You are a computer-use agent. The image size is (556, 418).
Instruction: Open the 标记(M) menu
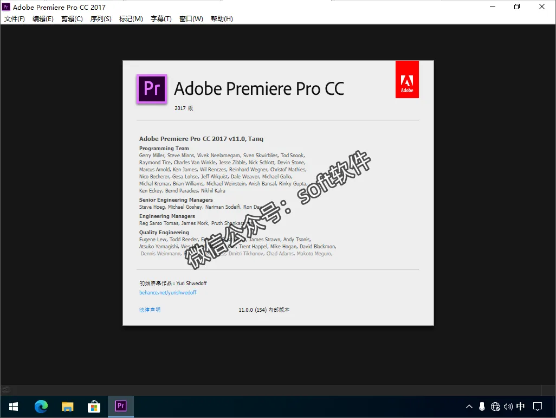click(x=131, y=19)
